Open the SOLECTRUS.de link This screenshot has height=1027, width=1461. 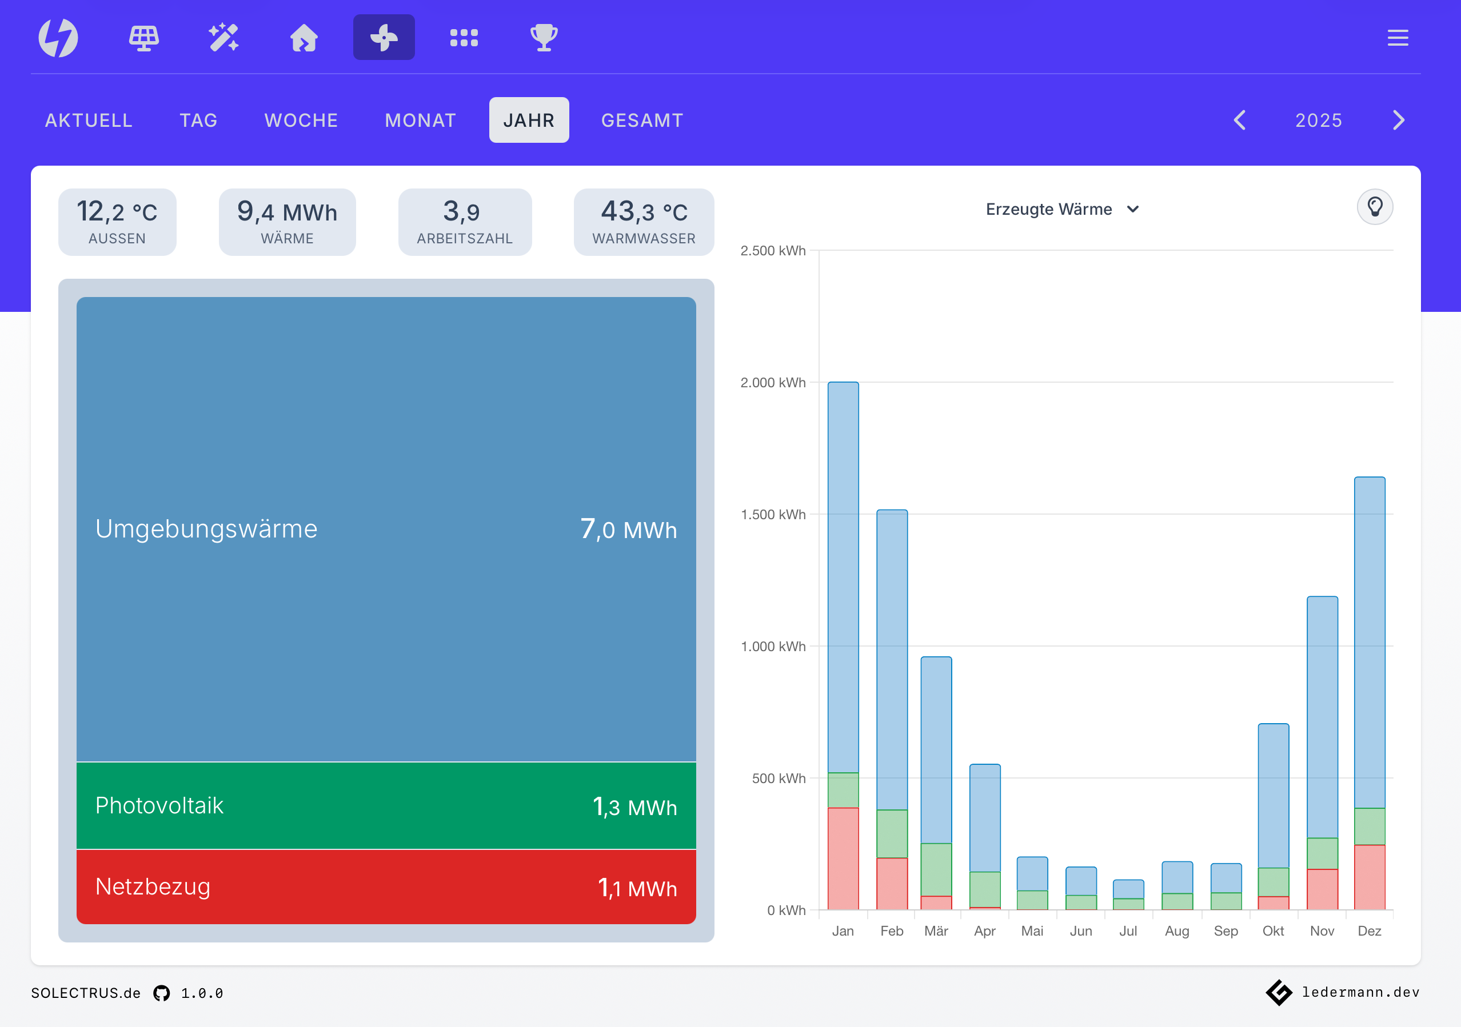(85, 992)
